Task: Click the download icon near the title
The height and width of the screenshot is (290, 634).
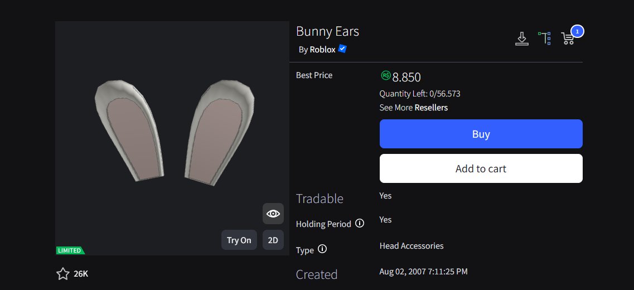Action: 521,38
